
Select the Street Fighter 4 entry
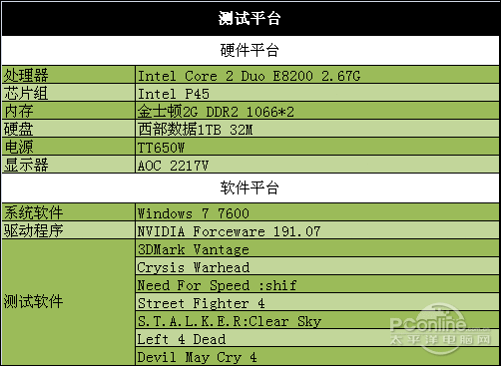[317, 302]
